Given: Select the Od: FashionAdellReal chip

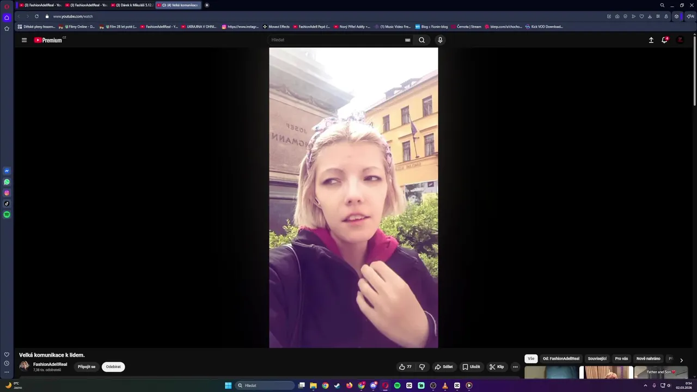Looking at the screenshot, I should pos(561,359).
